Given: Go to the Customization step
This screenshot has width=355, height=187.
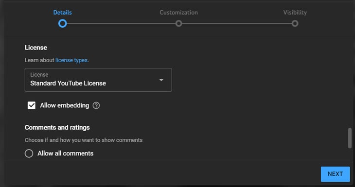Looking at the screenshot, I should (178, 23).
